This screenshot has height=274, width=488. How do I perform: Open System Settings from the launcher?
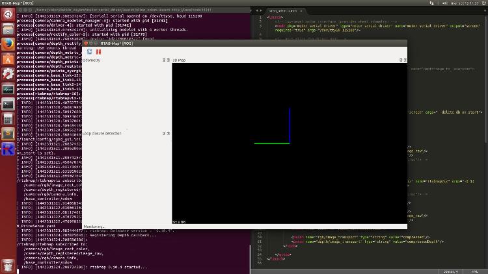click(8, 74)
